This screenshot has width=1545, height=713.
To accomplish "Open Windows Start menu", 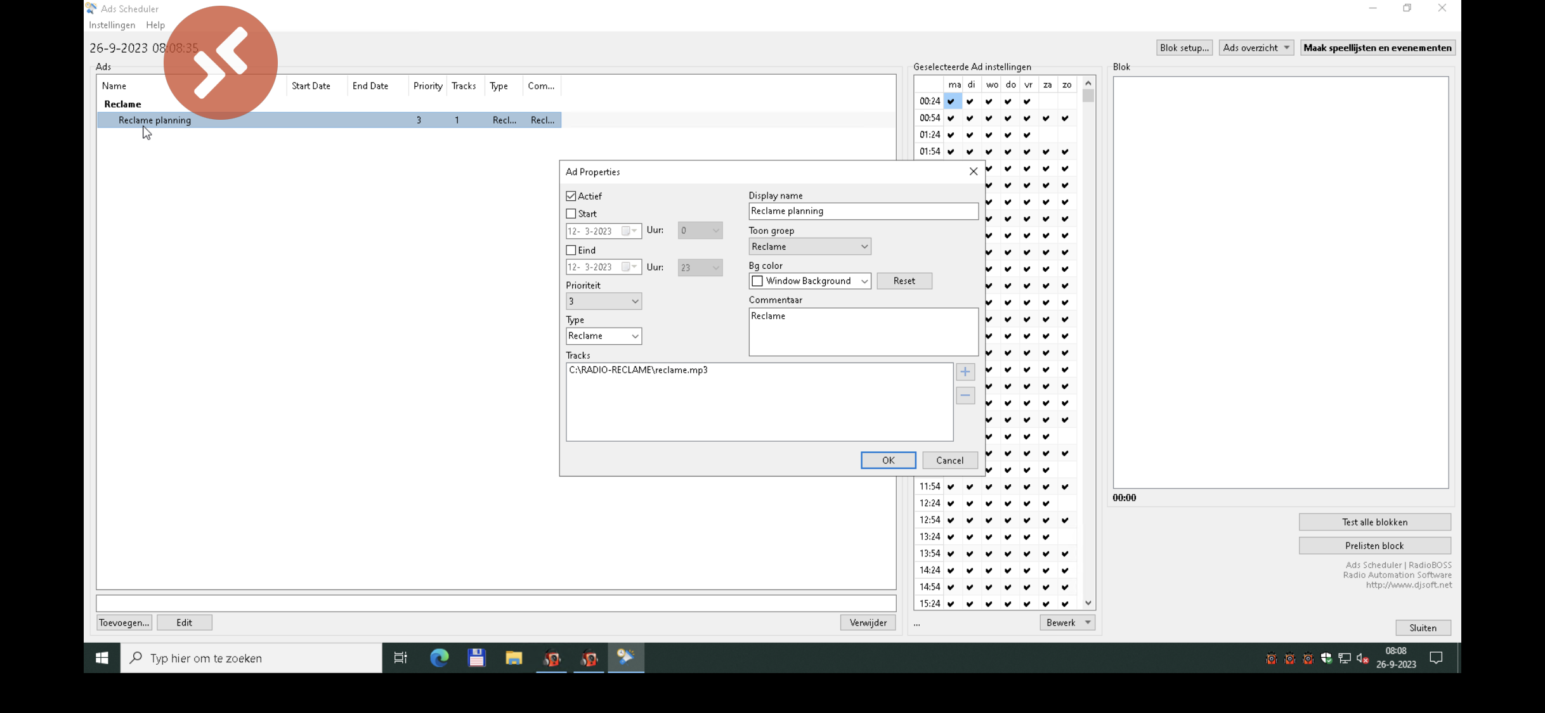I will pyautogui.click(x=101, y=658).
